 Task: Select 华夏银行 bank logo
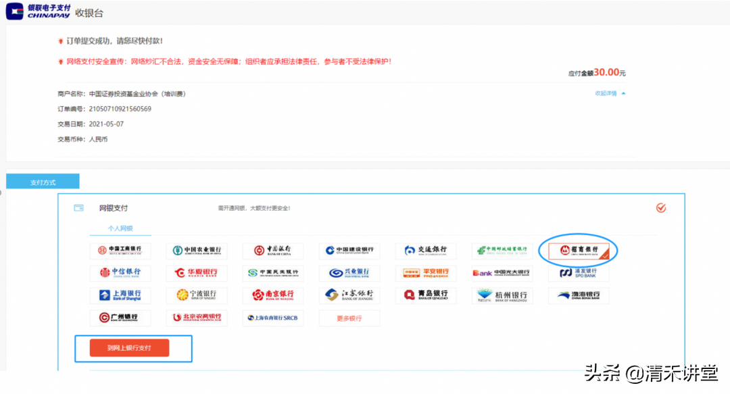tap(197, 273)
